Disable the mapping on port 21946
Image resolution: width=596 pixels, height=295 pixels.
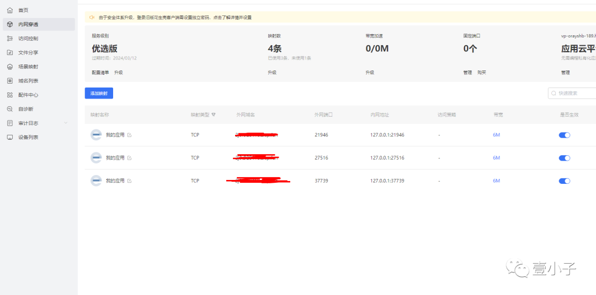tap(565, 135)
